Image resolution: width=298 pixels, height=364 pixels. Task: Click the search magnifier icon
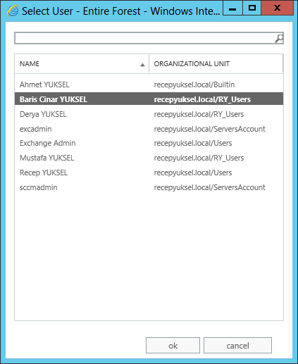279,39
